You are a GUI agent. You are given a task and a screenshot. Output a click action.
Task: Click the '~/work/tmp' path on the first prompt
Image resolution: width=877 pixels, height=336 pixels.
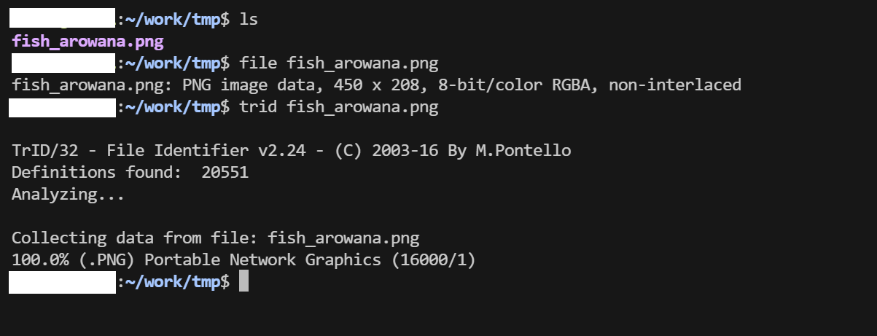point(171,20)
